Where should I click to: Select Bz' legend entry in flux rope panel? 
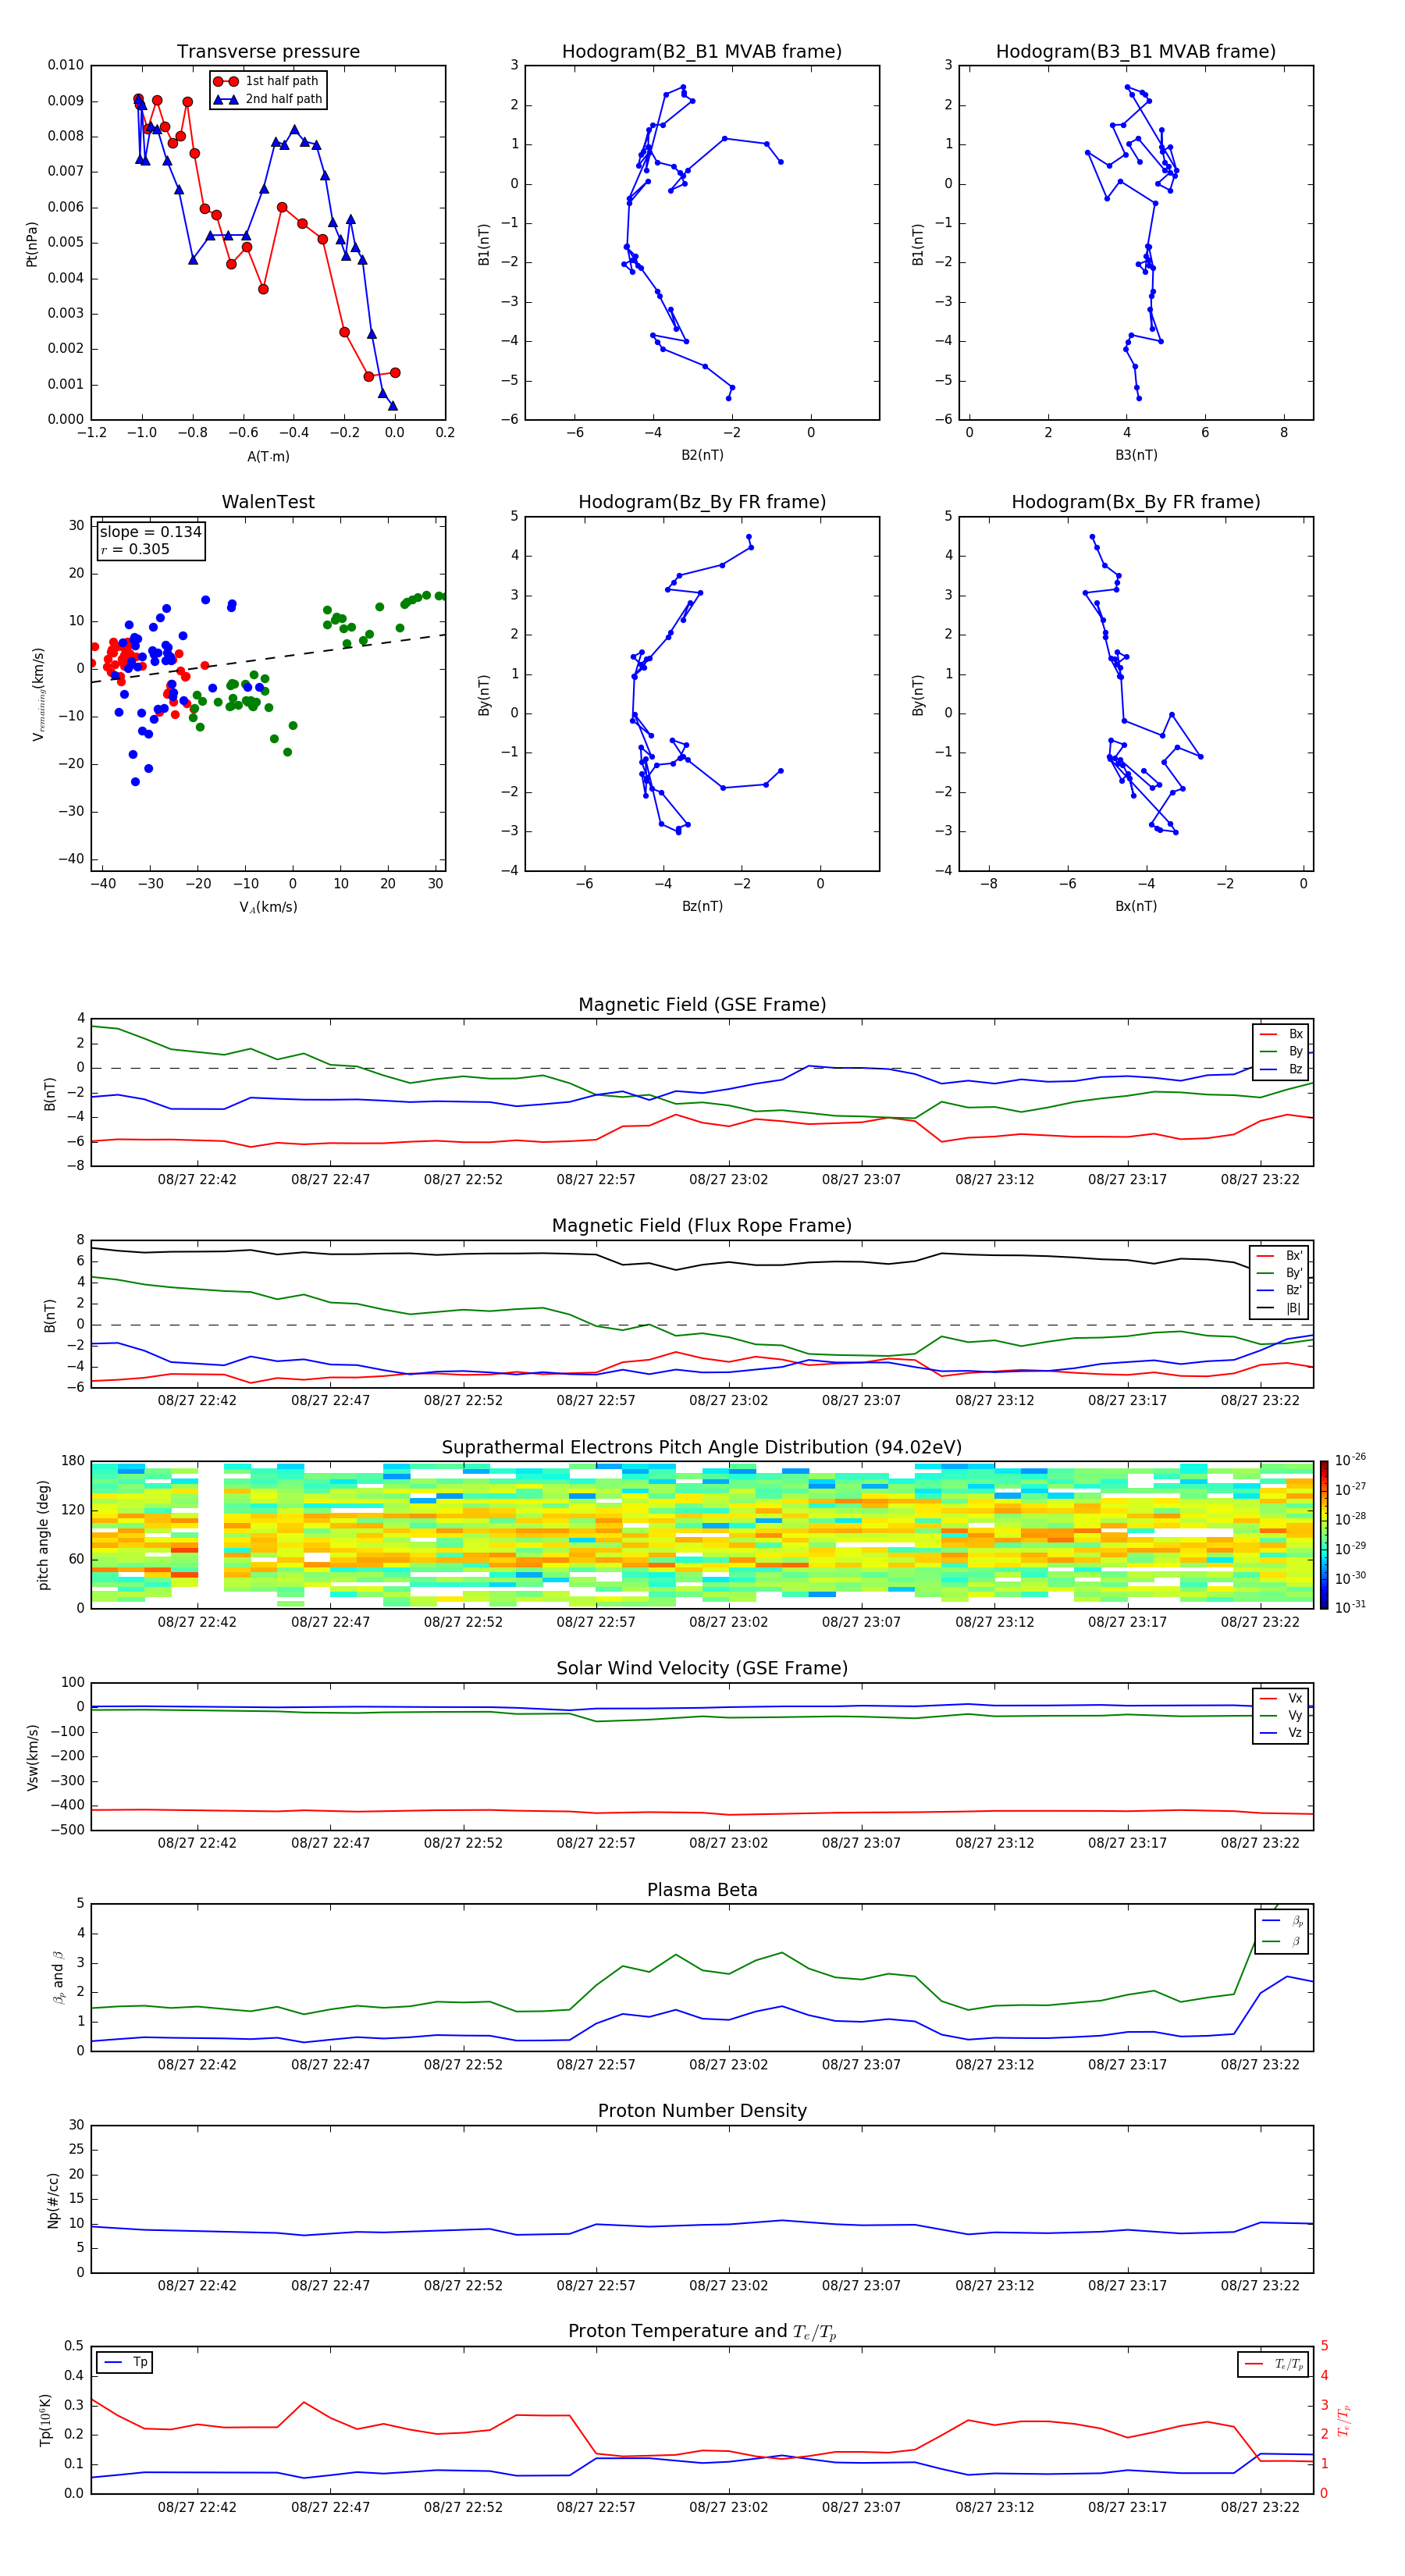(1279, 1290)
